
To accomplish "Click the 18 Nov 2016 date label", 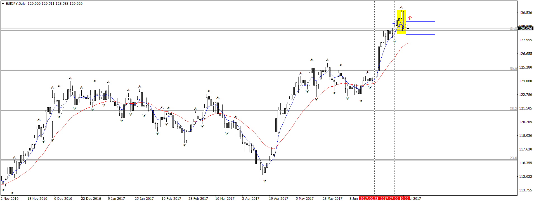I will 37,199.
